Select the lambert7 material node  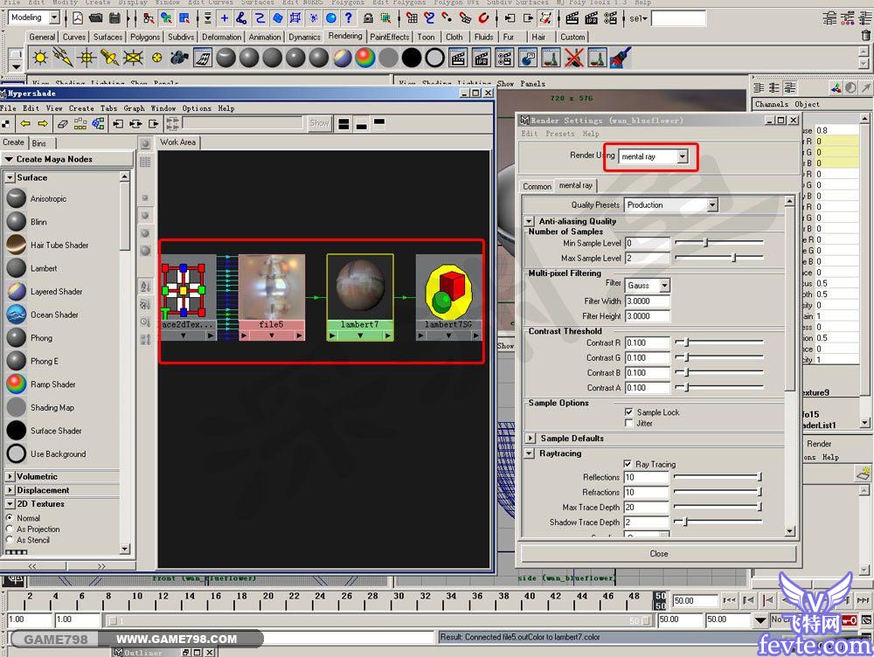(x=360, y=297)
